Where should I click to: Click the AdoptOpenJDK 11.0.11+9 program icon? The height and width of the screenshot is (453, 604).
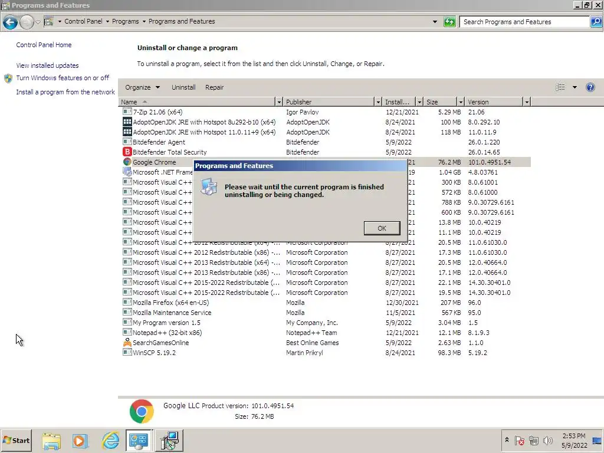[127, 132]
